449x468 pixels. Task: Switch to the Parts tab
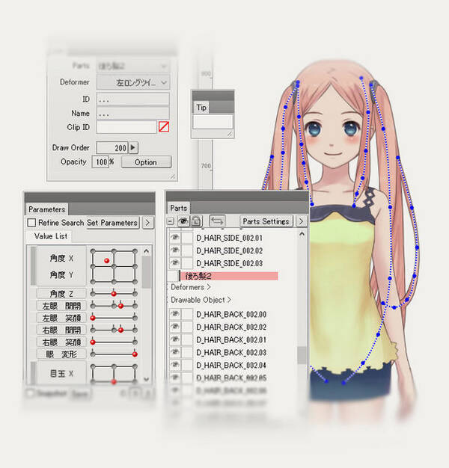179,208
